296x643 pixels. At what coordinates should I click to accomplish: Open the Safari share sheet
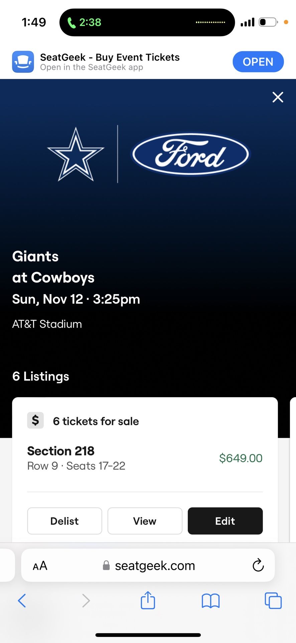tap(148, 600)
